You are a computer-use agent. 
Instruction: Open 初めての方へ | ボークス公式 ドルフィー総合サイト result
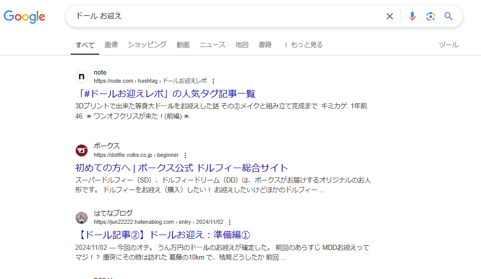182,168
